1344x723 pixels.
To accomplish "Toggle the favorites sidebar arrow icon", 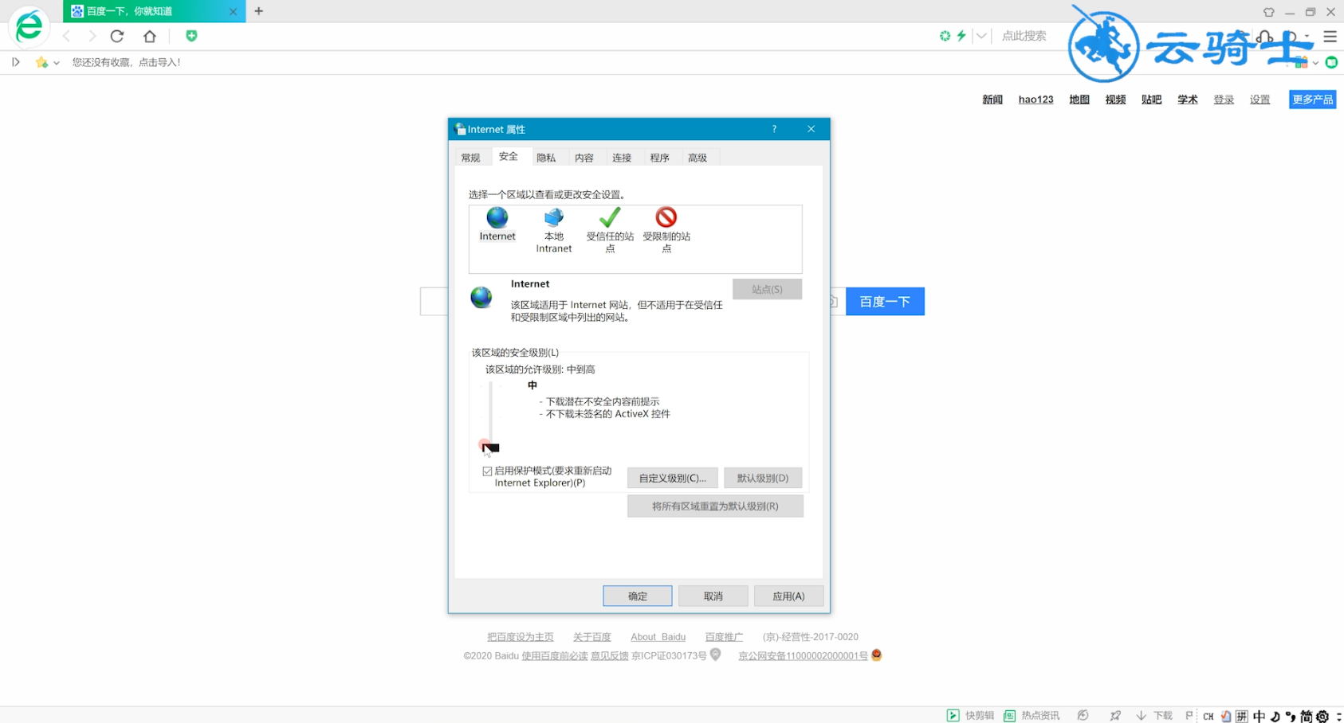I will (x=15, y=62).
